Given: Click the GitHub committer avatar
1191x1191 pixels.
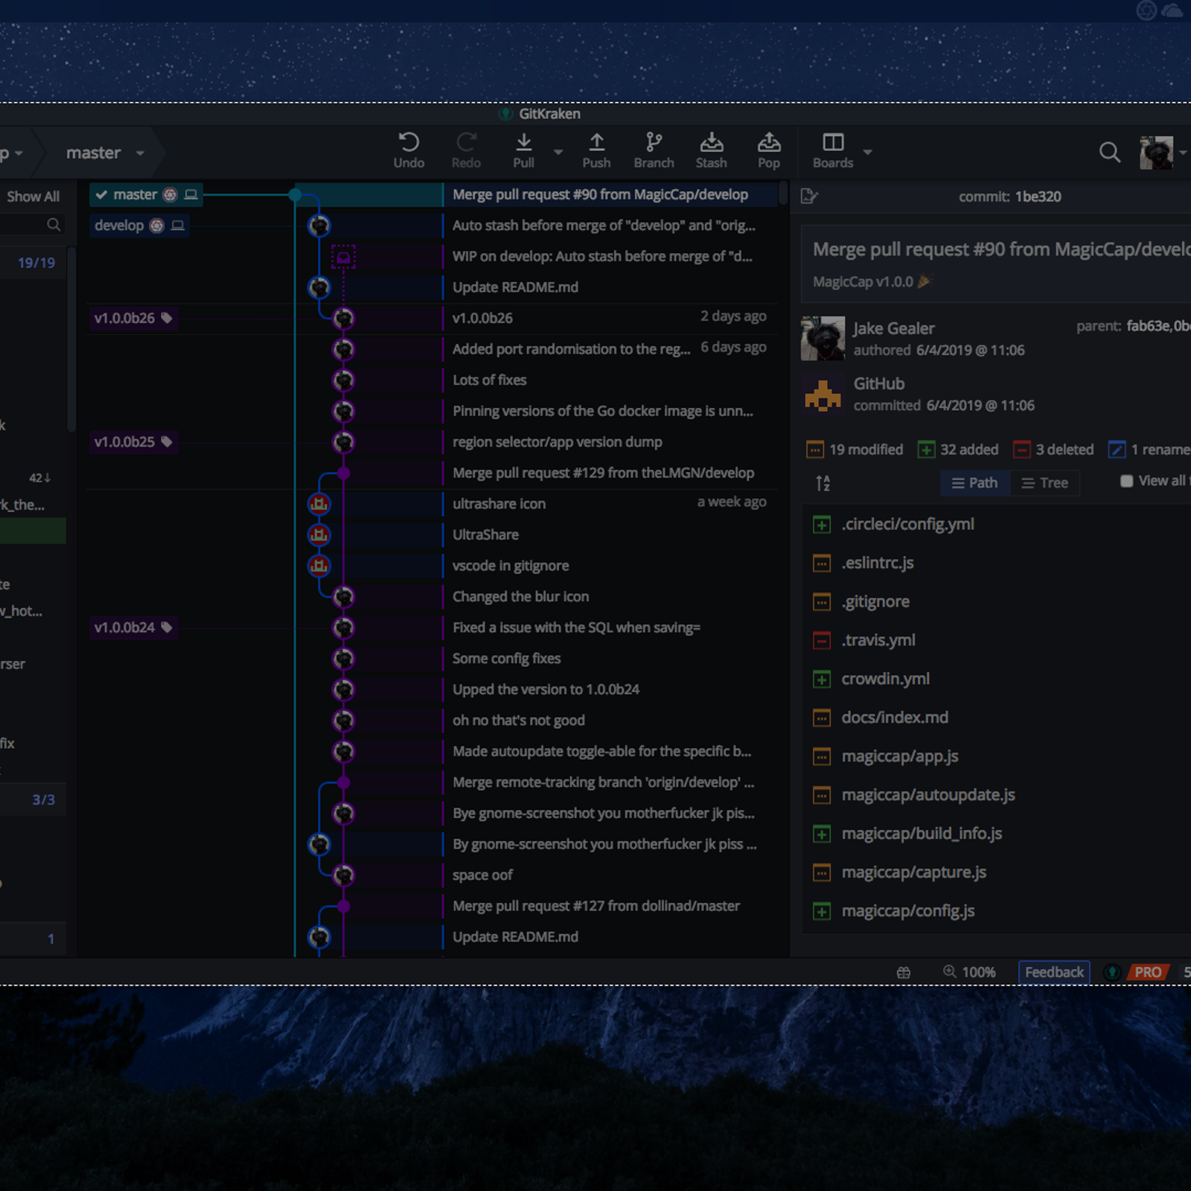Looking at the screenshot, I should point(823,395).
